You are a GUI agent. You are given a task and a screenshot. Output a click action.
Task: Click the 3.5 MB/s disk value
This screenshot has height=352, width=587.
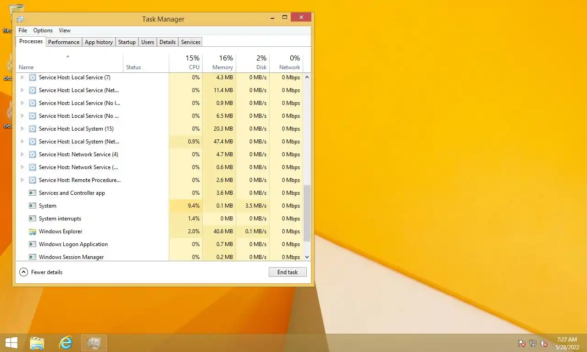(x=256, y=206)
